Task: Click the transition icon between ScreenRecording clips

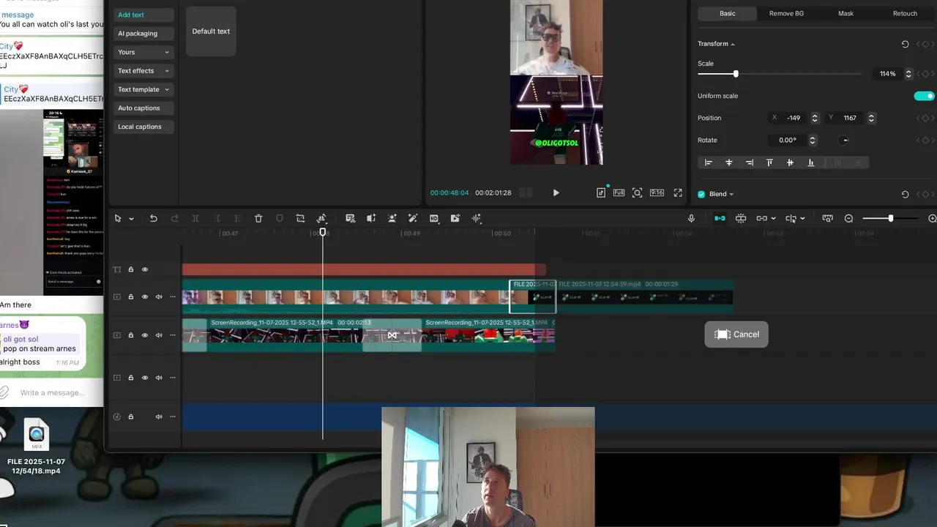Action: point(392,335)
